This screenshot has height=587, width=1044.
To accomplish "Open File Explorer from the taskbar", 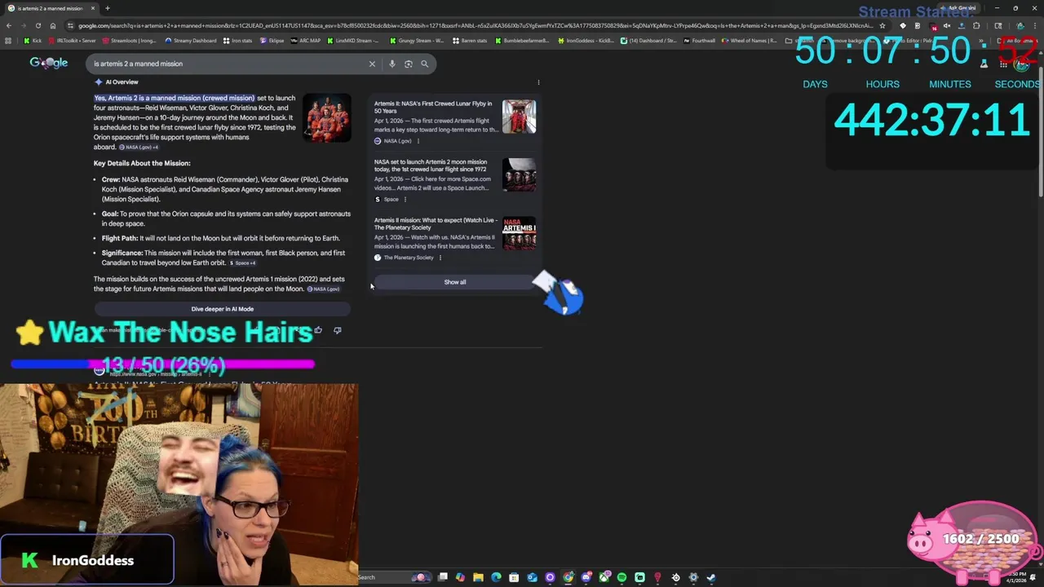I will pos(478,577).
